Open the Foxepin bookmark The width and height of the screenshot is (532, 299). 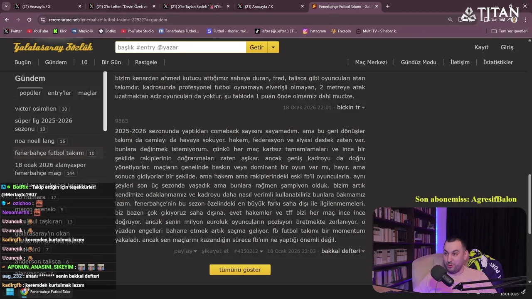341,31
